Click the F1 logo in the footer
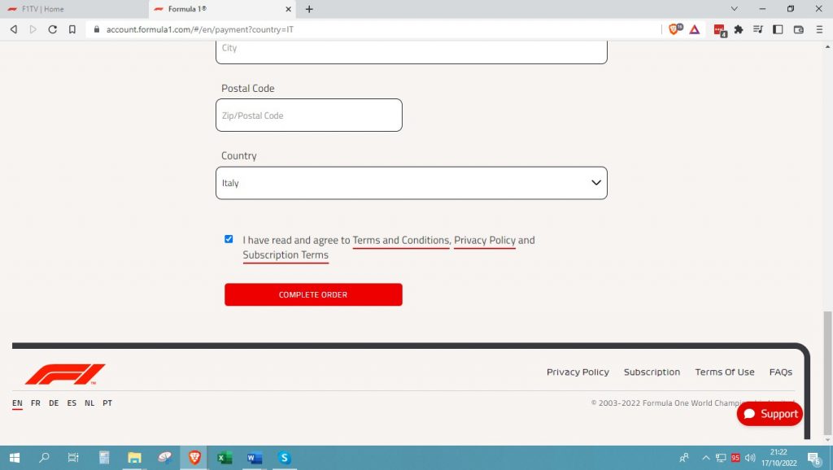 (x=65, y=374)
